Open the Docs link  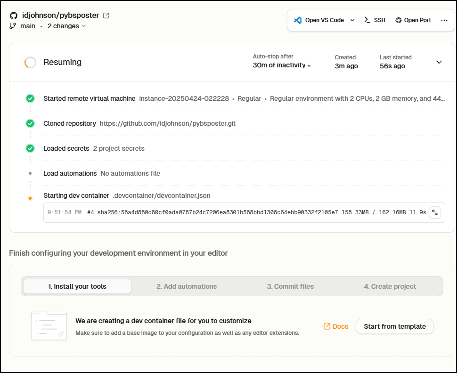(x=336, y=326)
